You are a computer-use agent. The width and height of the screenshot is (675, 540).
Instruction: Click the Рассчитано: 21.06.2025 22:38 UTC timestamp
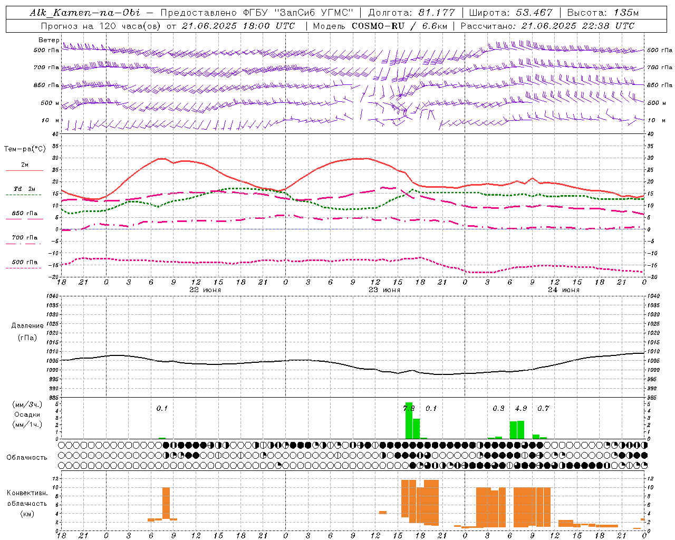[547, 26]
